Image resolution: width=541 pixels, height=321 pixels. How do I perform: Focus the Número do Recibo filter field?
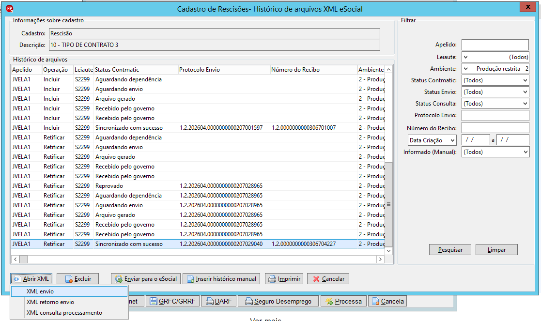495,128
